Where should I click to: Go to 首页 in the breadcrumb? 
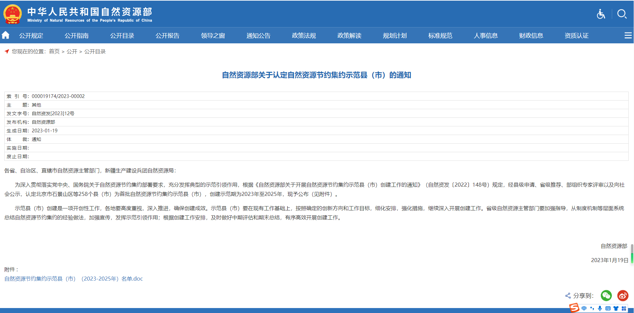pos(54,52)
